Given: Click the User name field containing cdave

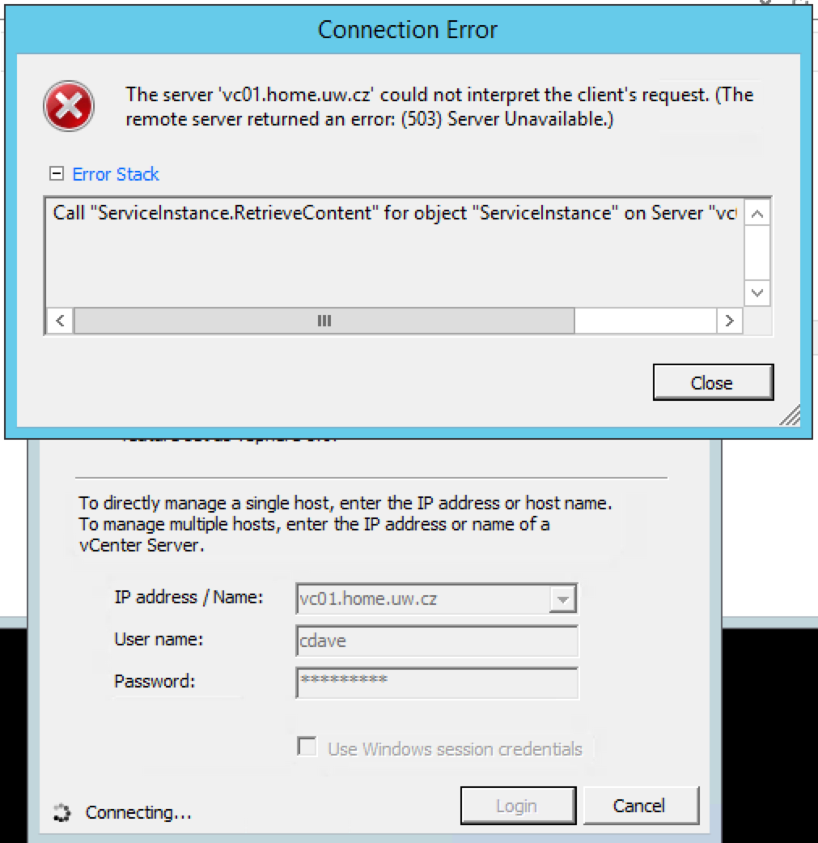Looking at the screenshot, I should pos(437,641).
